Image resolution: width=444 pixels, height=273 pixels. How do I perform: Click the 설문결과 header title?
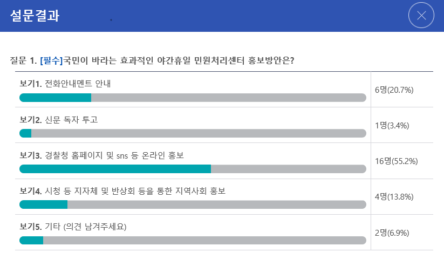click(x=35, y=16)
